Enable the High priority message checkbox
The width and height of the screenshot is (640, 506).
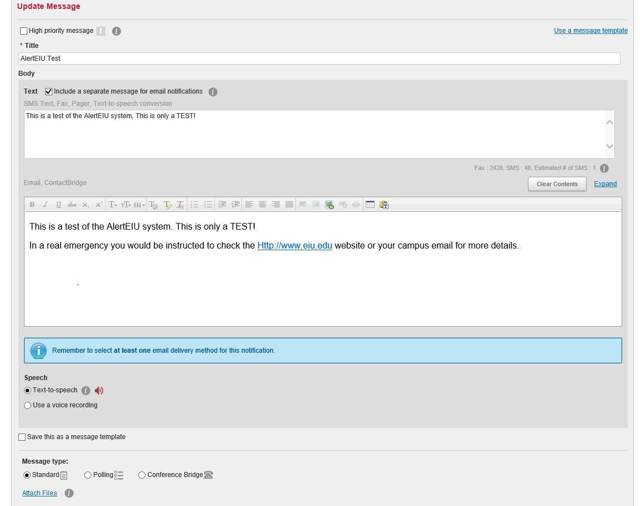pyautogui.click(x=23, y=31)
